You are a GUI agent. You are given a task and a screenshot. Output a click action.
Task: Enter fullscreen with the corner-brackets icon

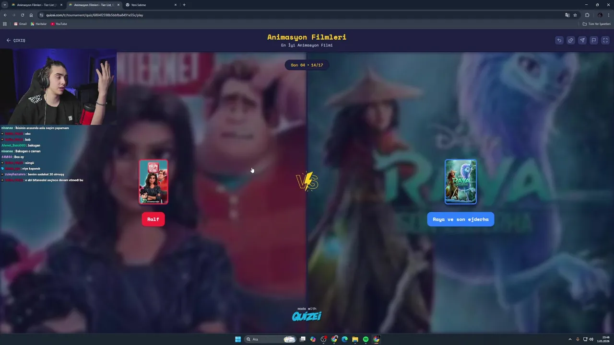(x=605, y=40)
